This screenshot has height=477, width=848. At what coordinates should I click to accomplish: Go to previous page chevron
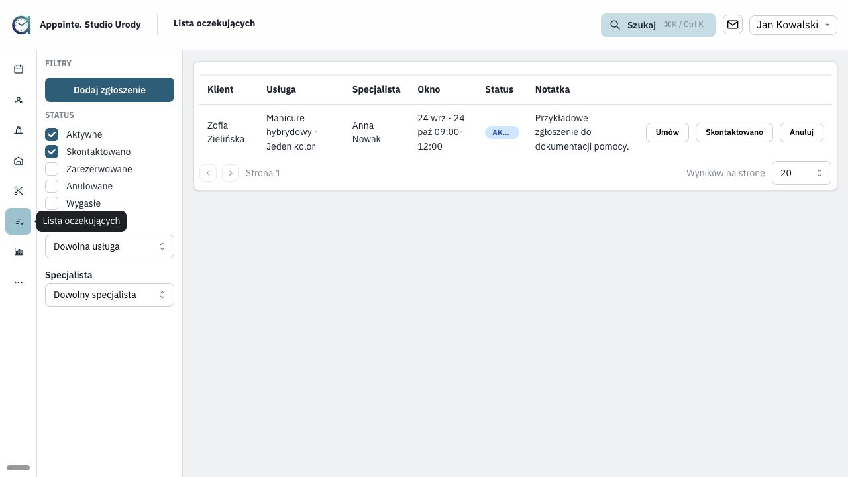(208, 173)
